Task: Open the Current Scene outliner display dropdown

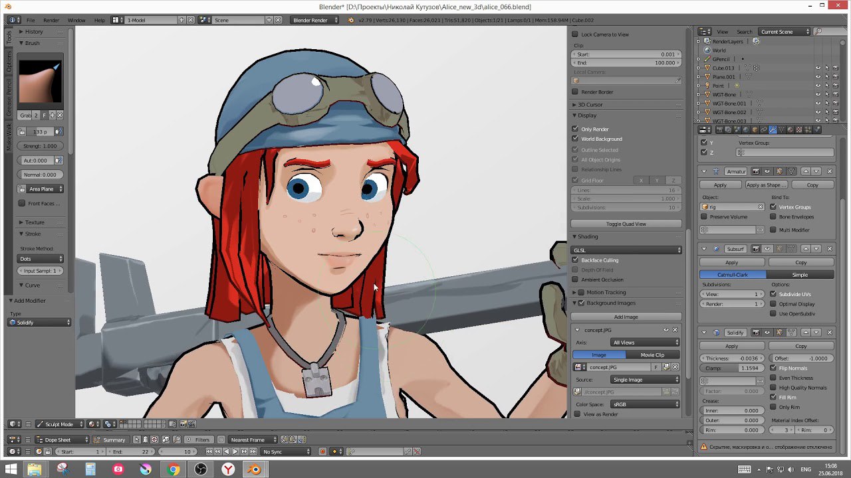Action: pos(785,31)
